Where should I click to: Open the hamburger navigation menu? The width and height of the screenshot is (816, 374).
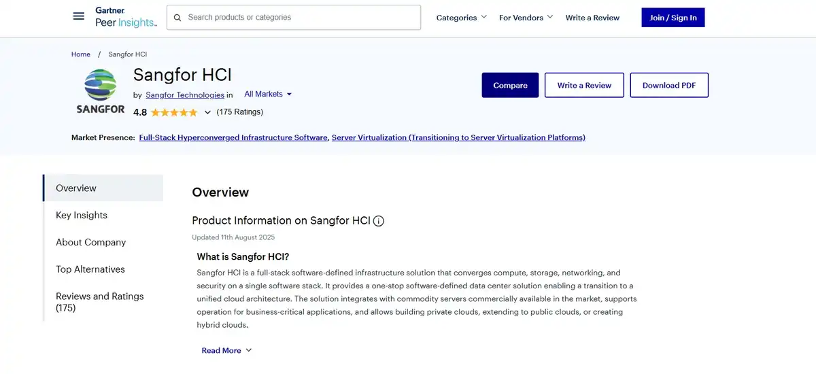[79, 16]
